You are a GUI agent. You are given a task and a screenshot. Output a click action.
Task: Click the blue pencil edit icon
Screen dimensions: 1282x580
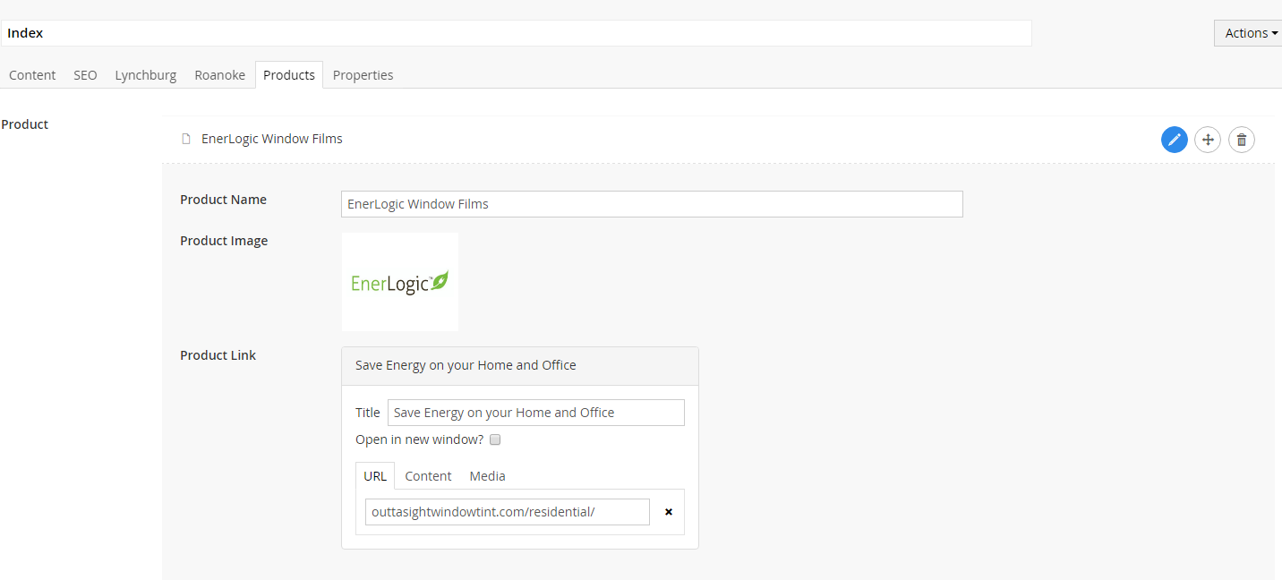[x=1175, y=140]
